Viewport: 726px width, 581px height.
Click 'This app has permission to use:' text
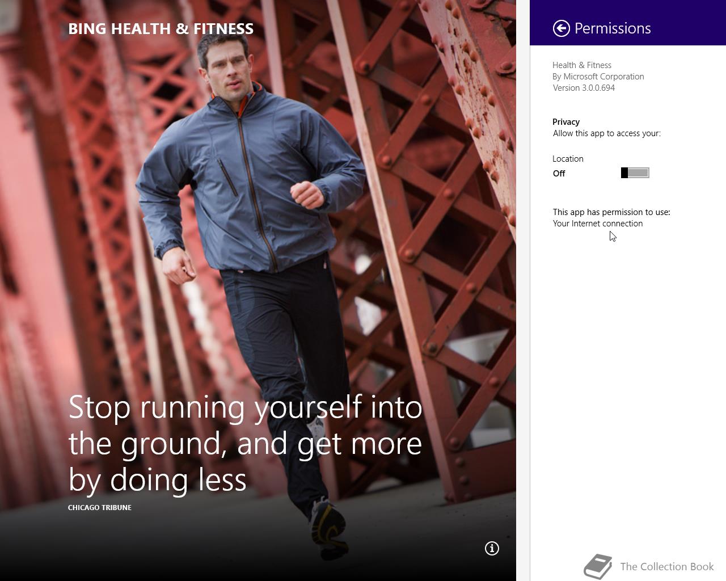[x=611, y=212]
